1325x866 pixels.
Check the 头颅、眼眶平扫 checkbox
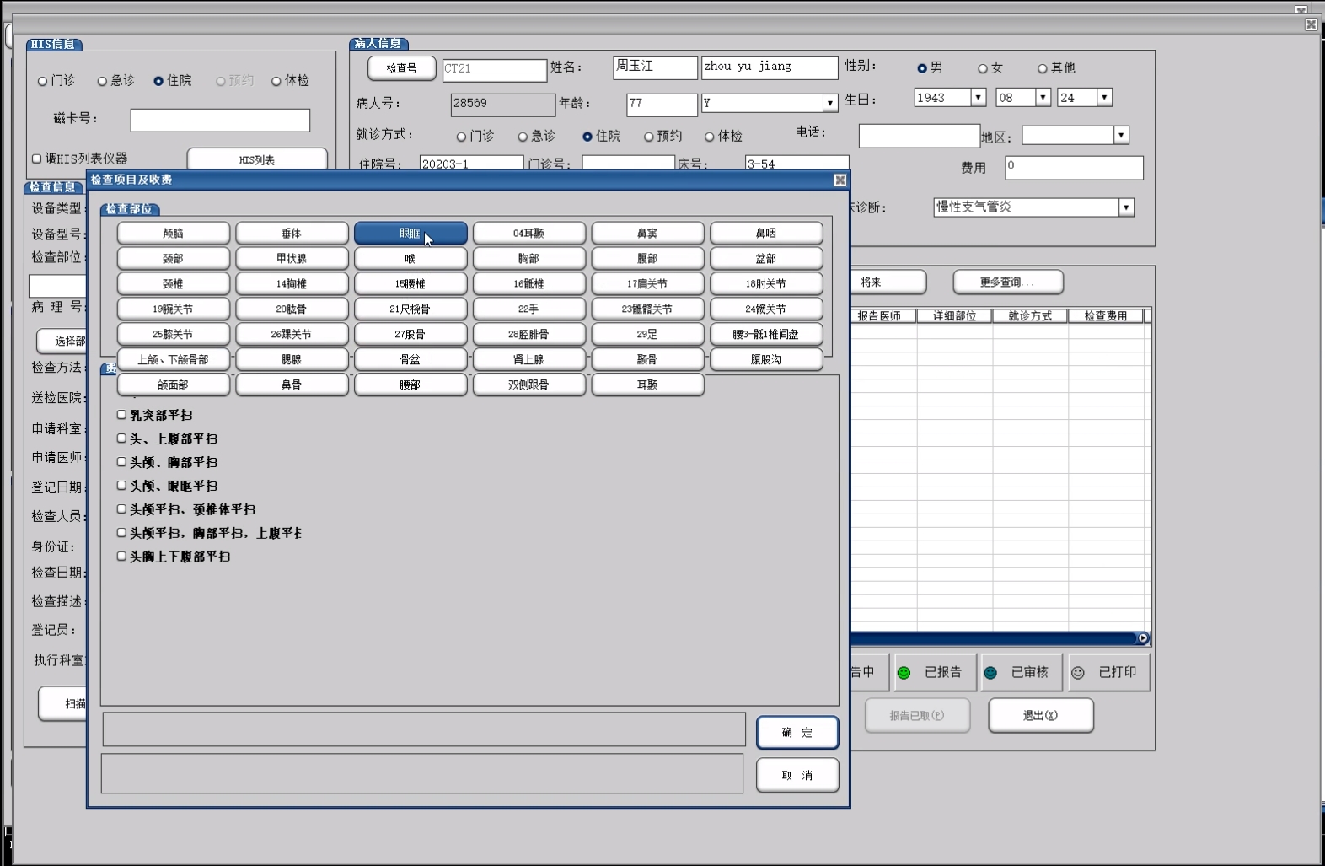click(121, 486)
